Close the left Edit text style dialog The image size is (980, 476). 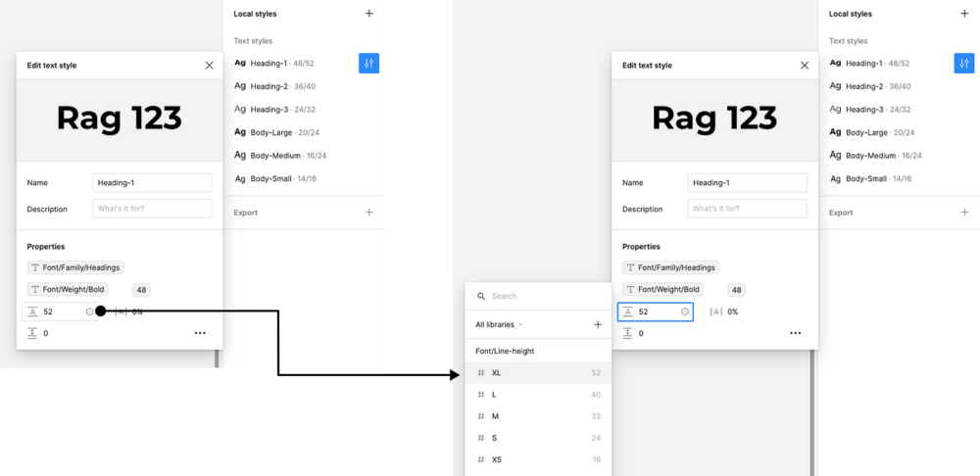[210, 65]
